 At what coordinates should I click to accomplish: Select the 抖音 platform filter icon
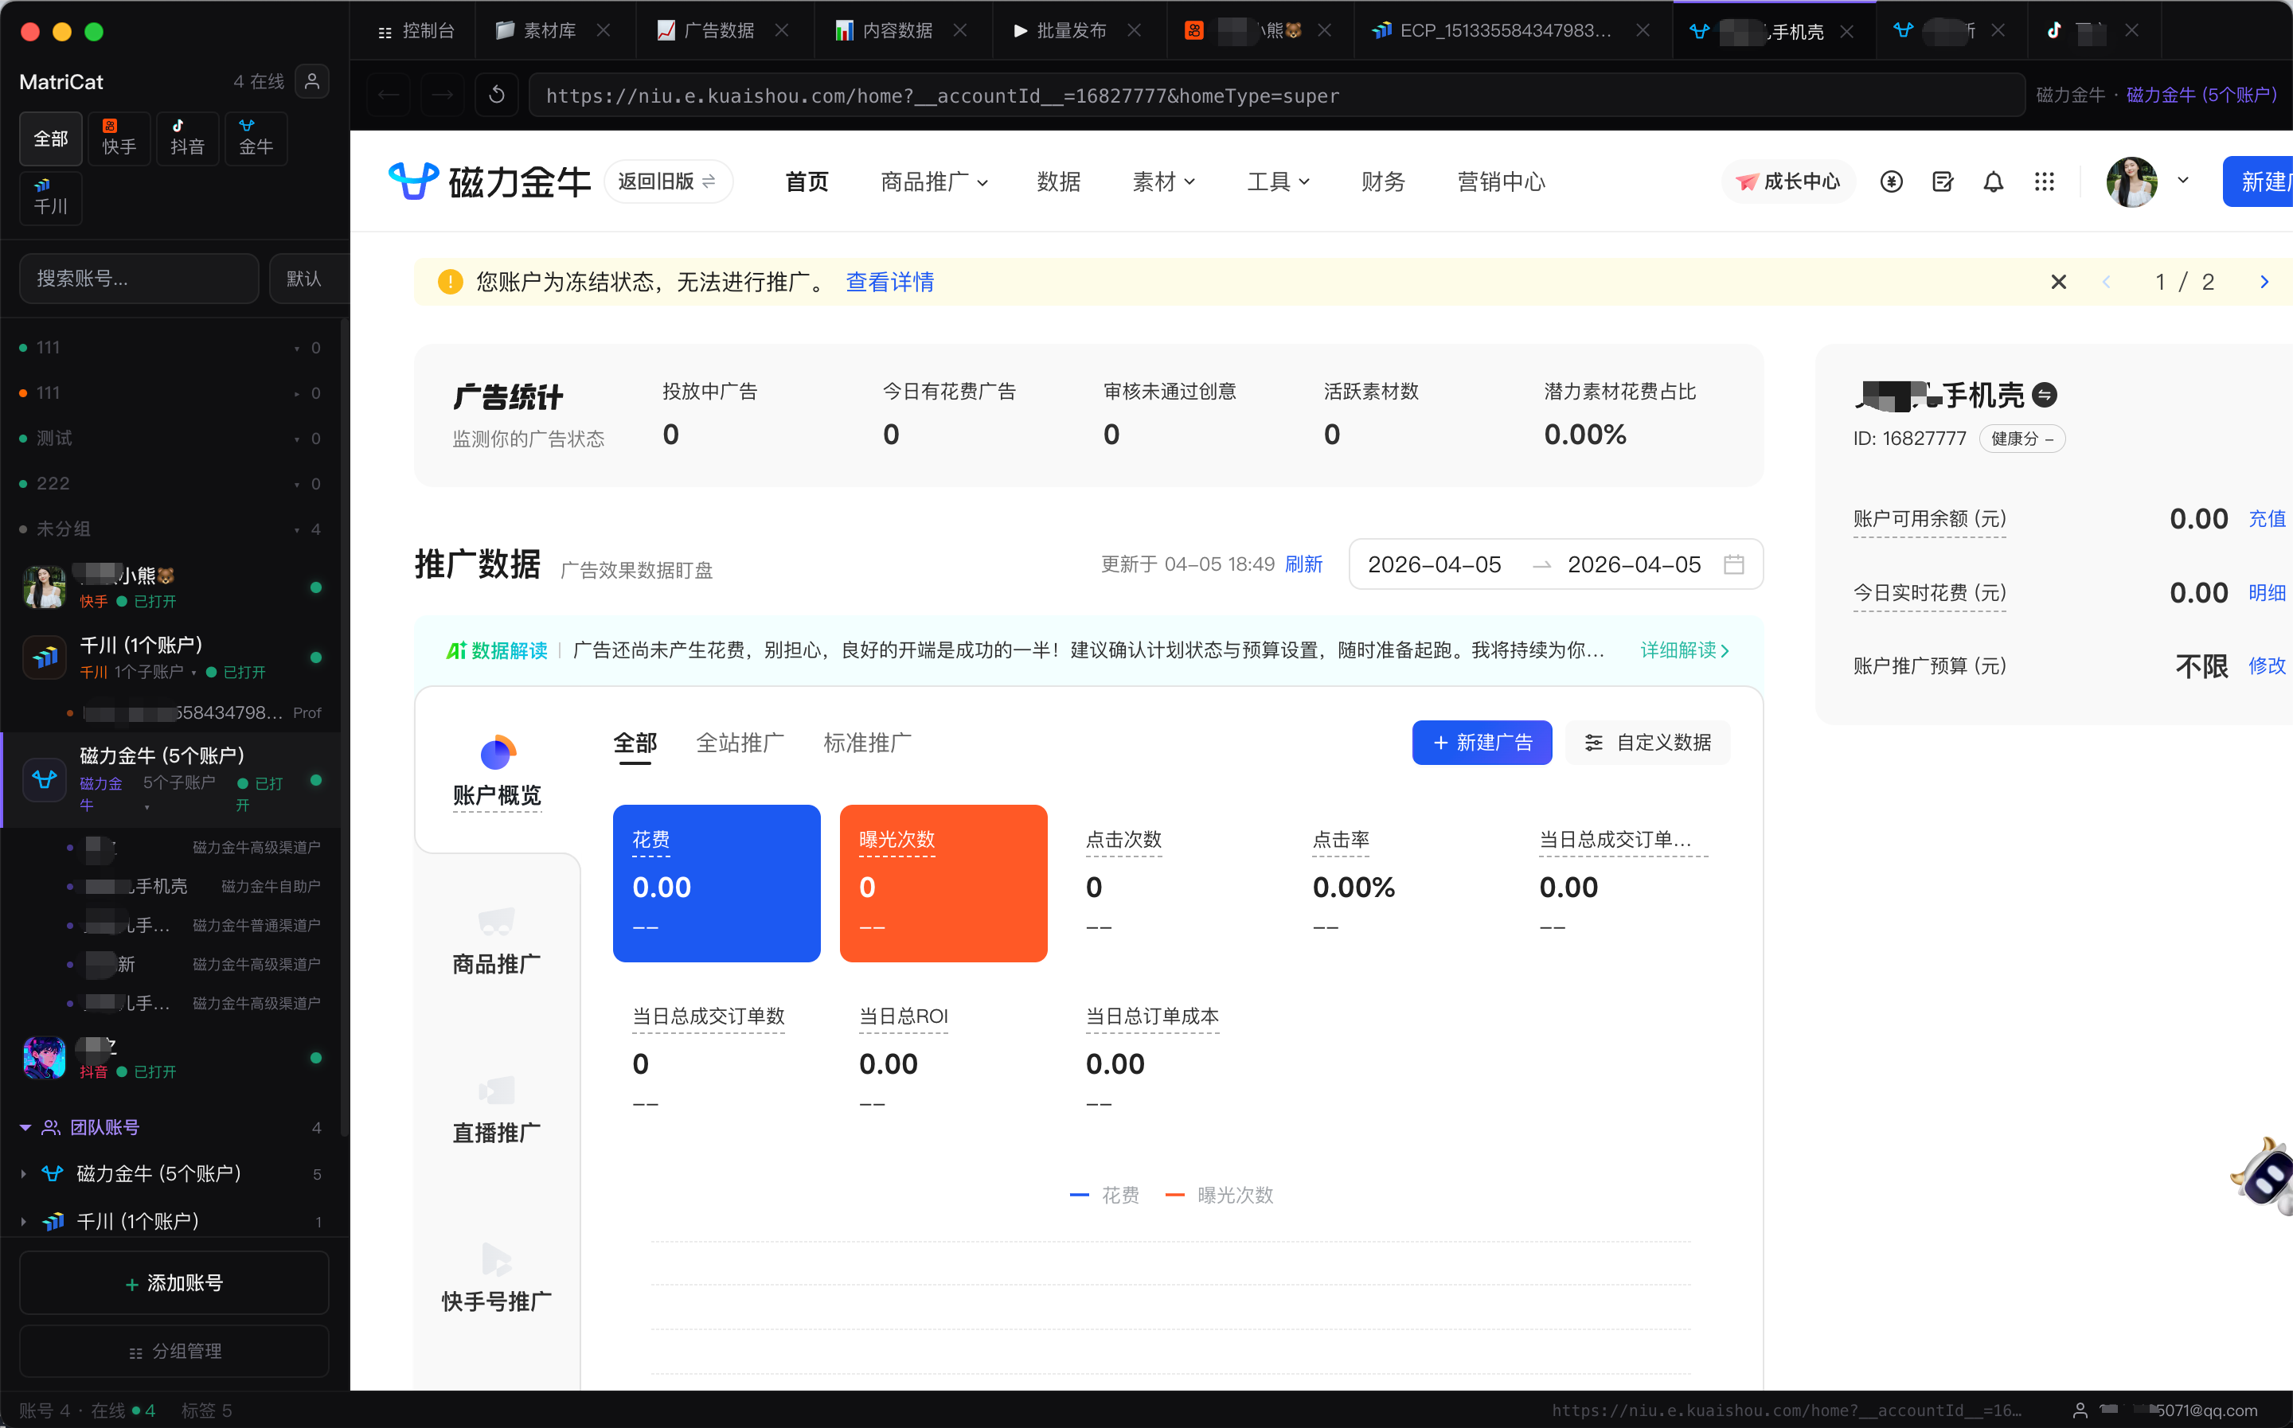point(187,138)
